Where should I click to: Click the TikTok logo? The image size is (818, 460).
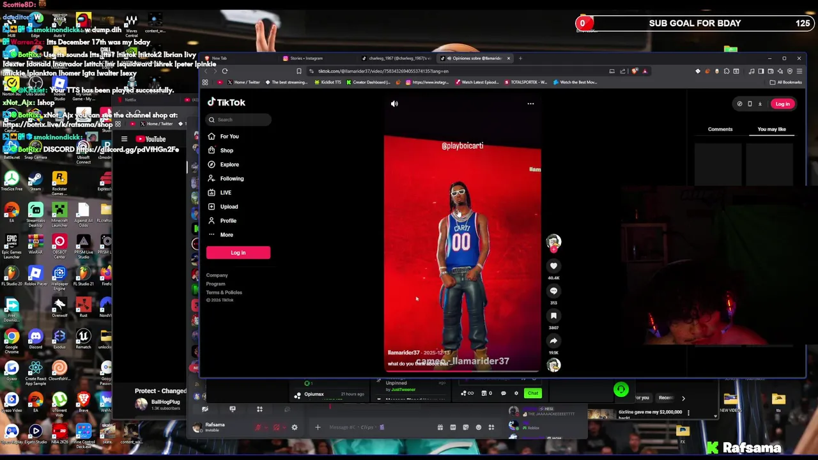[226, 102]
